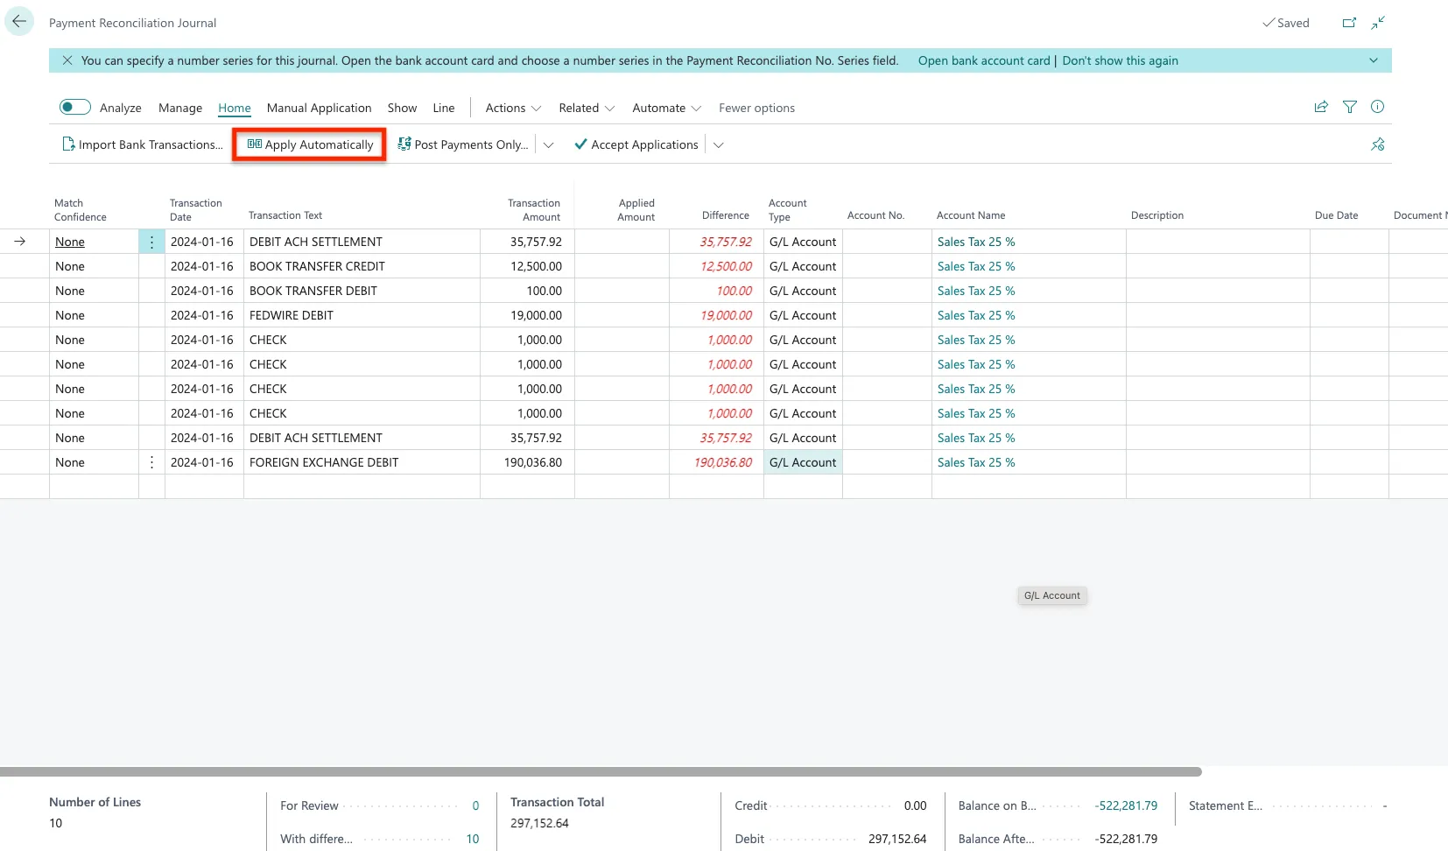Screen dimensions: 1448x851
Task: Expand the Automate dropdown
Action: click(x=667, y=108)
